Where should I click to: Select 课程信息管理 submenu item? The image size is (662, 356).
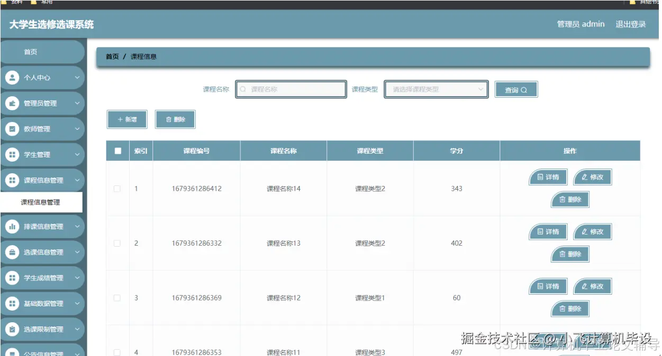(41, 202)
